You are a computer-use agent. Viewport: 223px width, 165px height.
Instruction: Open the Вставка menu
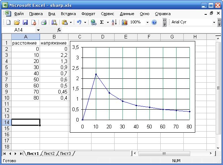[68, 14]
